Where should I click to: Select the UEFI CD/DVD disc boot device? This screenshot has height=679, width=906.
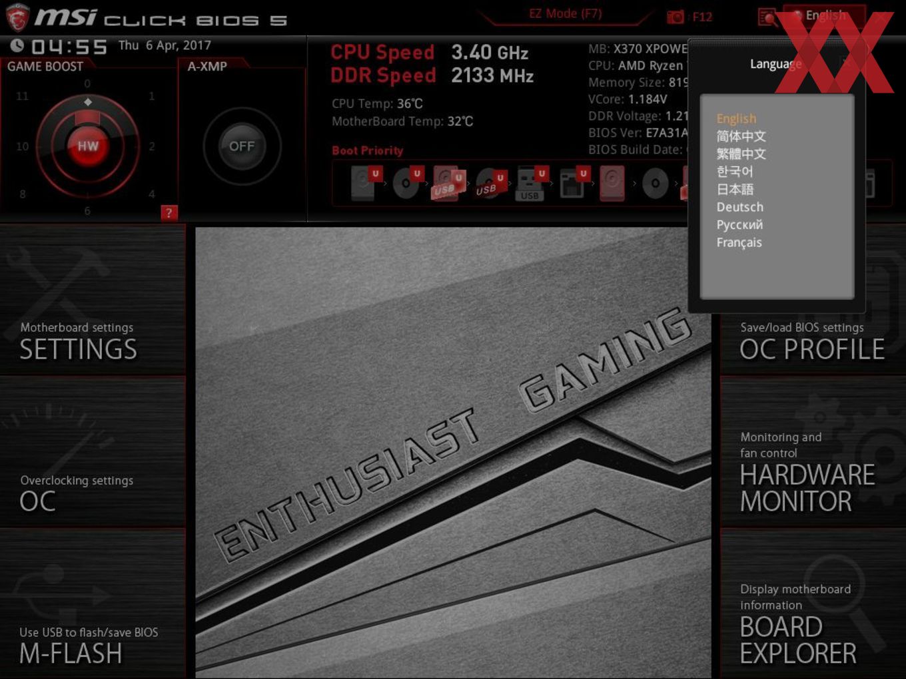[x=408, y=183]
